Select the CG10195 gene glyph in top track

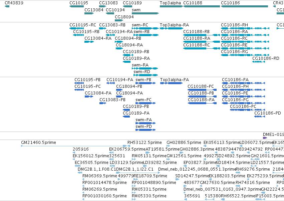(x=77, y=6)
